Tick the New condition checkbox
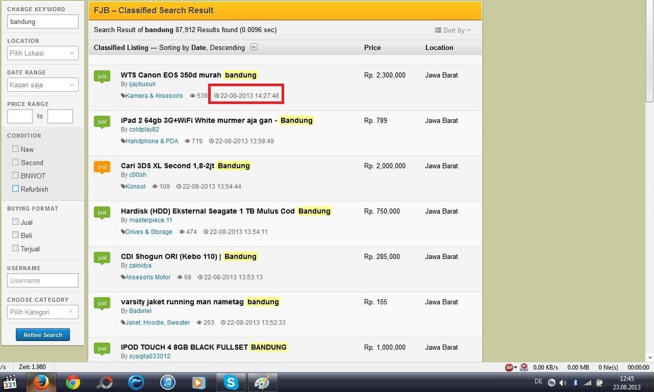654x392 pixels. point(16,149)
